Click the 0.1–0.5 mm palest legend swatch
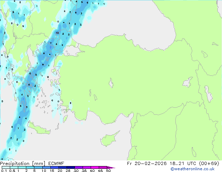The image size is (222, 172). (x=6, y=167)
